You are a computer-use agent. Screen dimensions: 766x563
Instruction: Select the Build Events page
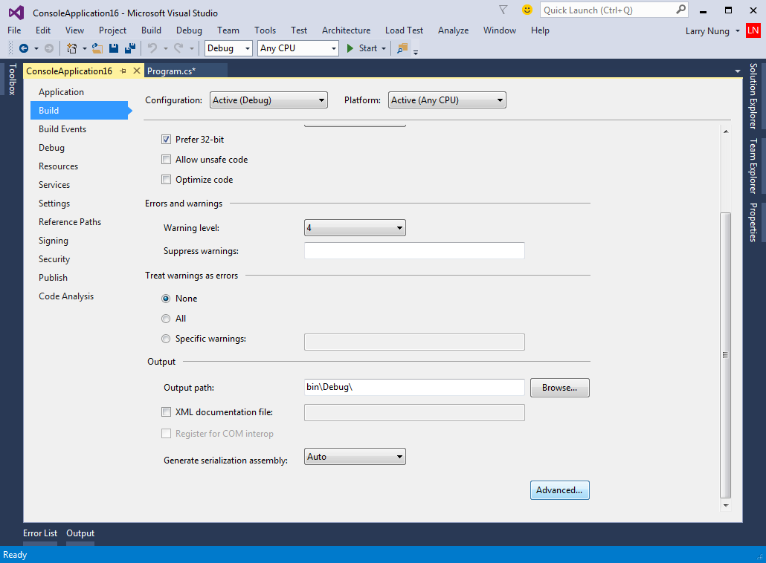tap(62, 128)
